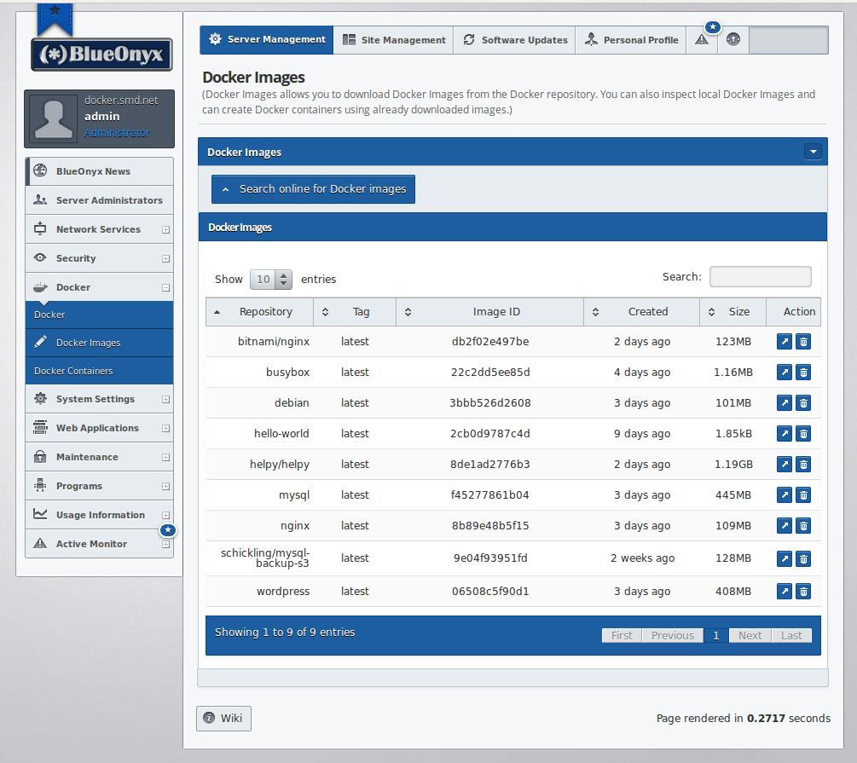Image resolution: width=857 pixels, height=763 pixels.
Task: Expand the Maintenance menu
Action: 165,458
